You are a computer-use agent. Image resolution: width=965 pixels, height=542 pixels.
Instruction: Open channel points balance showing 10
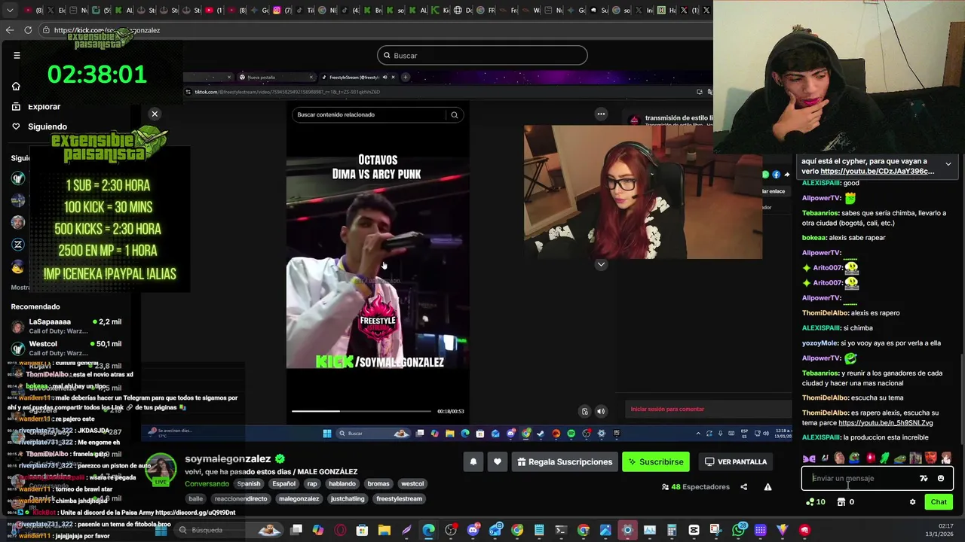(x=816, y=502)
